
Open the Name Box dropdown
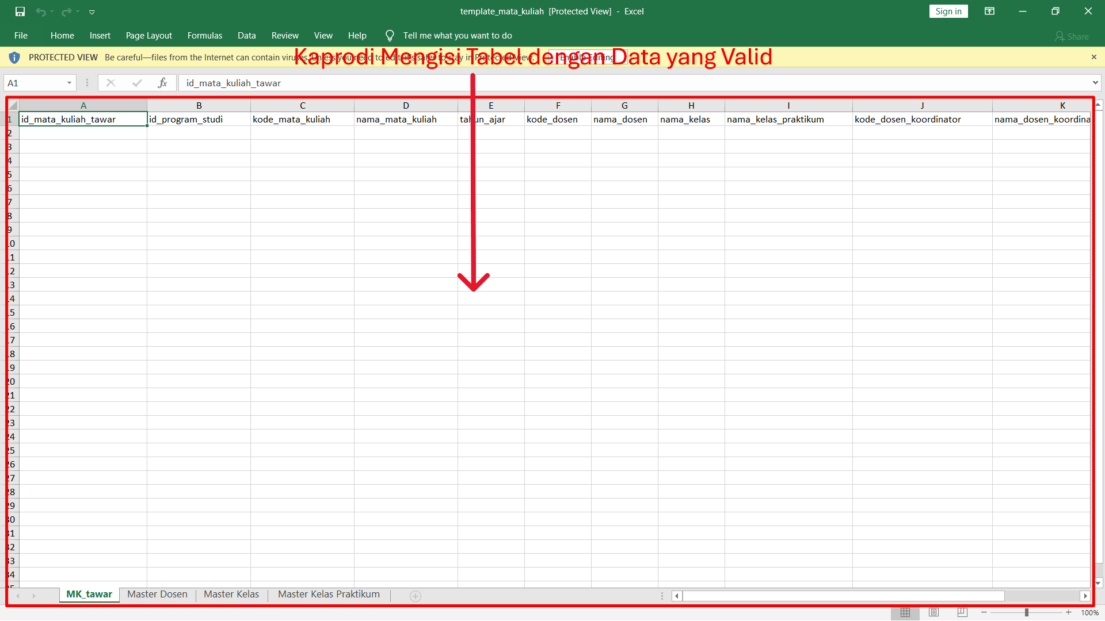click(69, 83)
